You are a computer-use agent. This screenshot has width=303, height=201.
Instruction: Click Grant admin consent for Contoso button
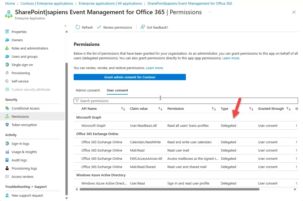click(x=130, y=77)
